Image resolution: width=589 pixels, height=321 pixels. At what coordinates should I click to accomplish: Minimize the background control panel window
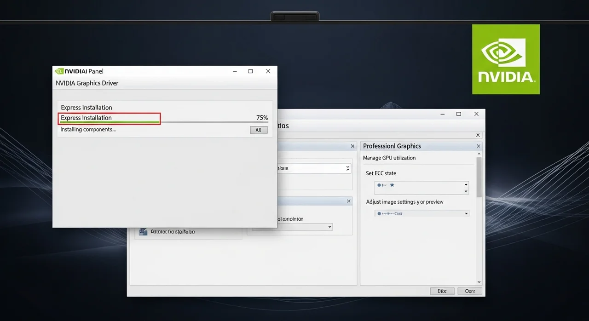tap(442, 114)
